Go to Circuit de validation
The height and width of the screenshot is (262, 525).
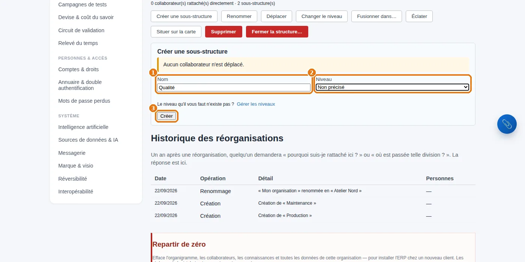click(x=81, y=30)
